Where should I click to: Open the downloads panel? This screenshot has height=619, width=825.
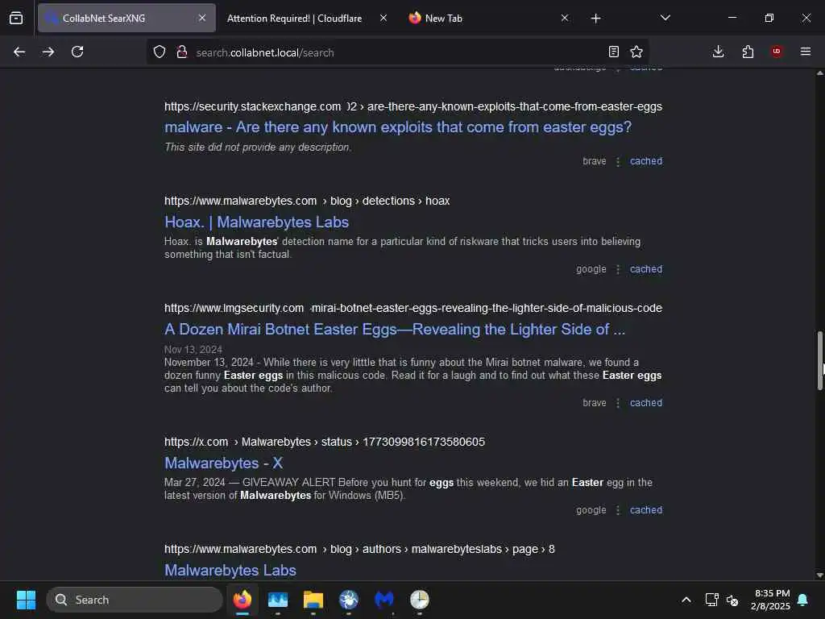click(x=718, y=52)
